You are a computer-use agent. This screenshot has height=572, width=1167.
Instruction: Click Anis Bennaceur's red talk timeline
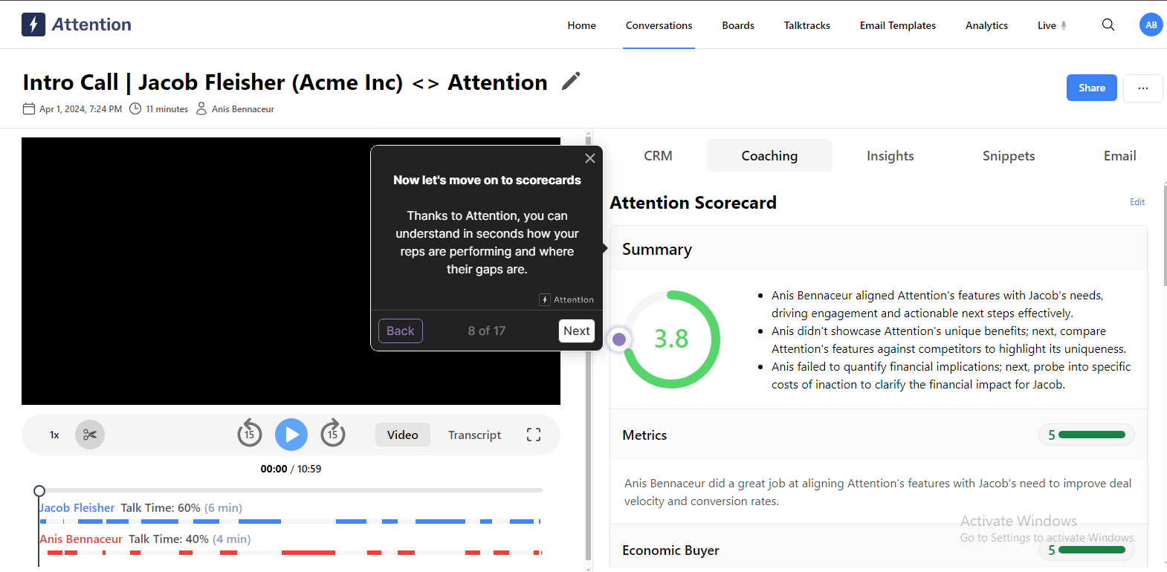pos(291,553)
